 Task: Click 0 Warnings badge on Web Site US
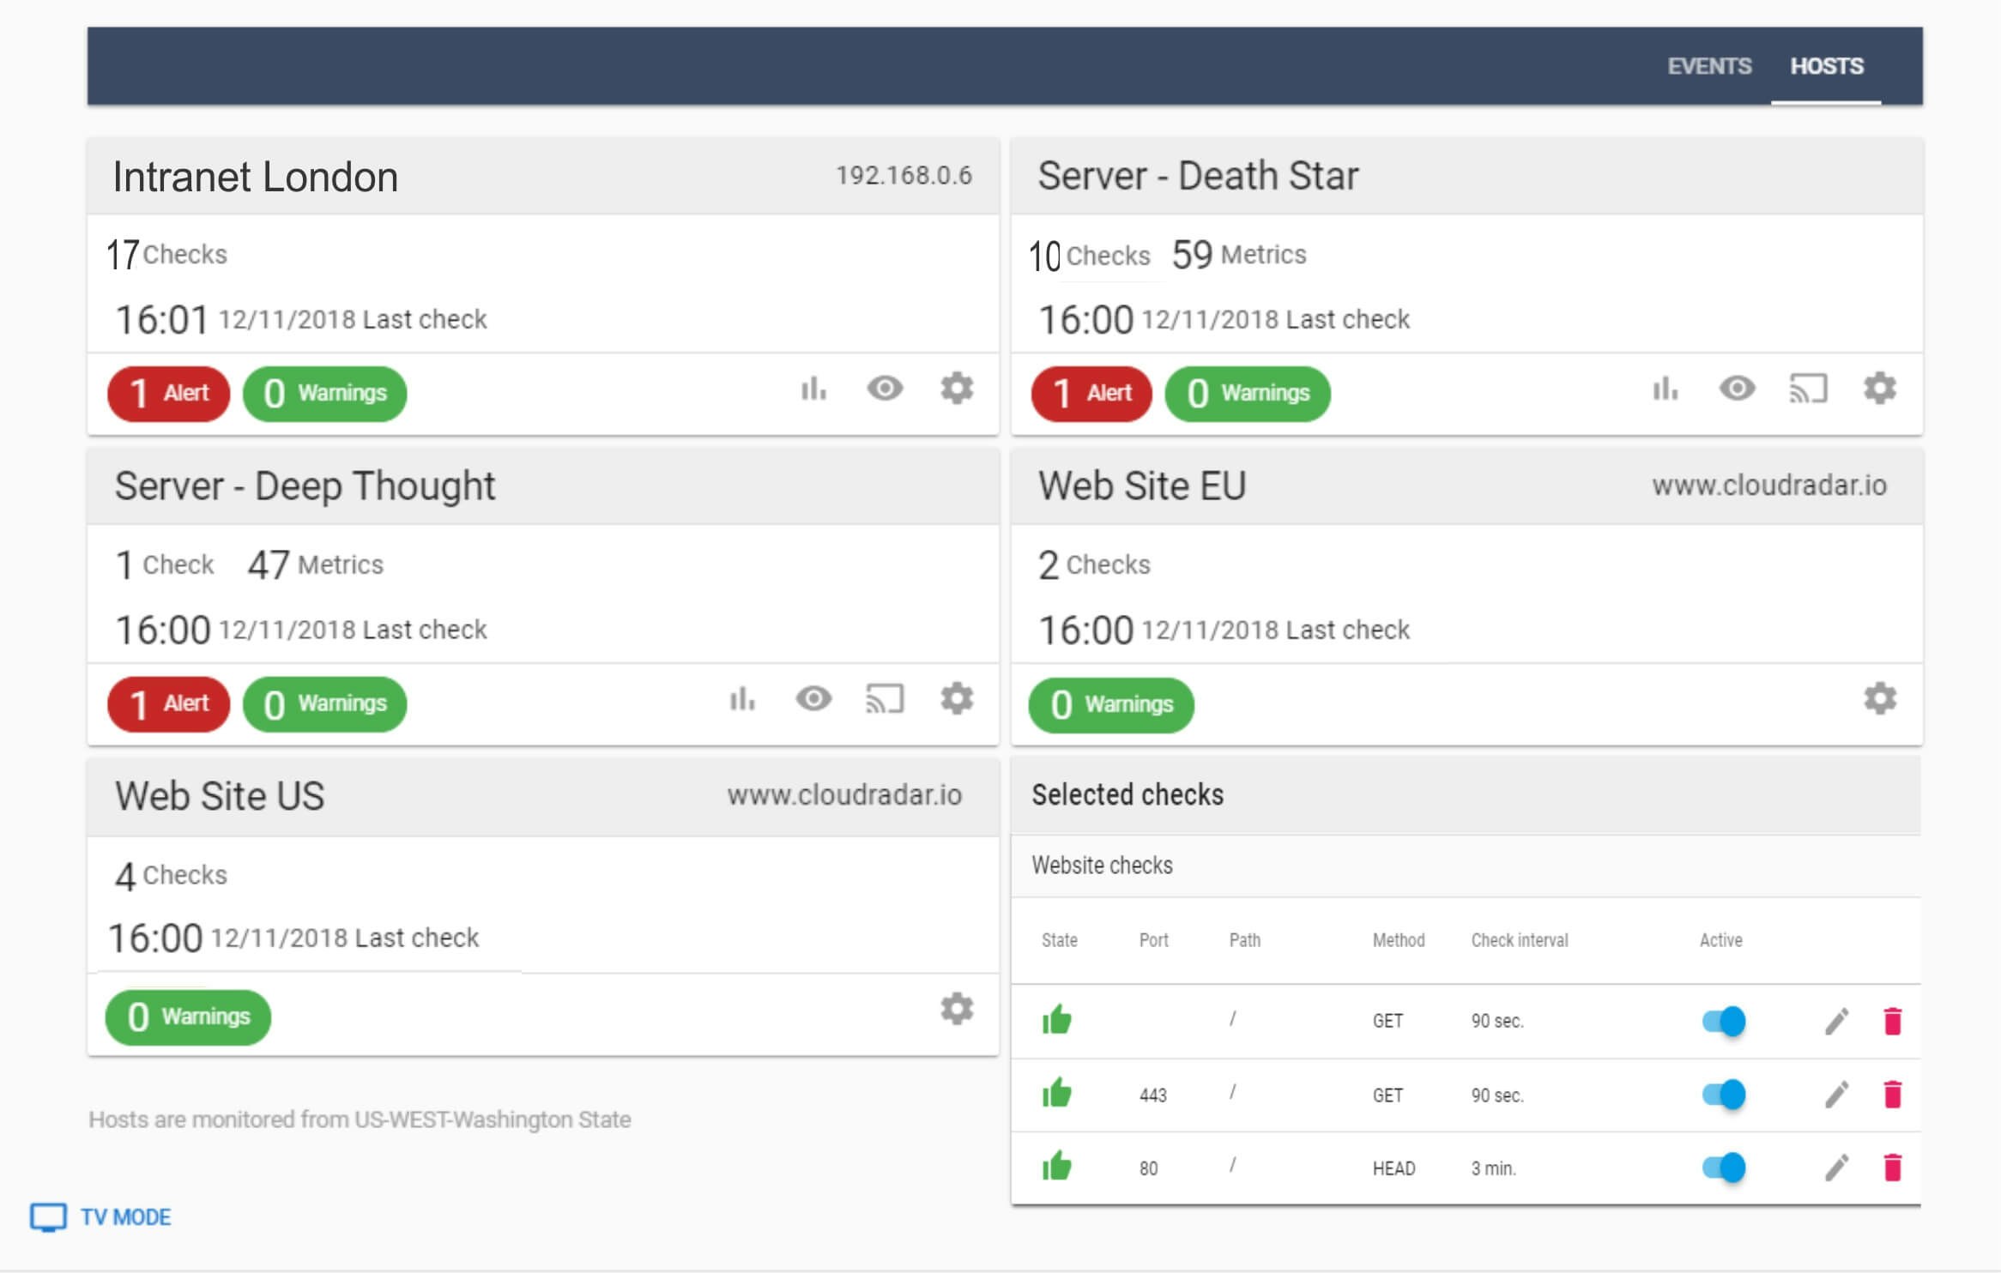(188, 1017)
